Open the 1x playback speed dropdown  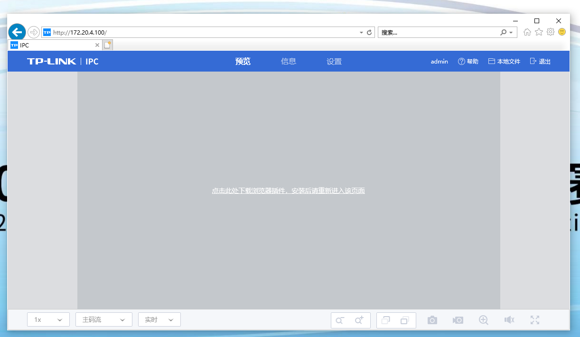coord(48,319)
